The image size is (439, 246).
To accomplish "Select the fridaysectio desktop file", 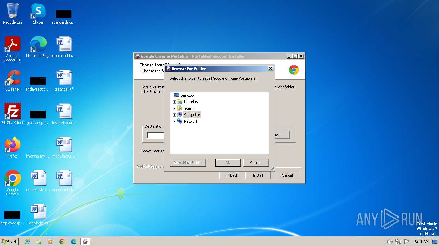I will coord(38,83).
